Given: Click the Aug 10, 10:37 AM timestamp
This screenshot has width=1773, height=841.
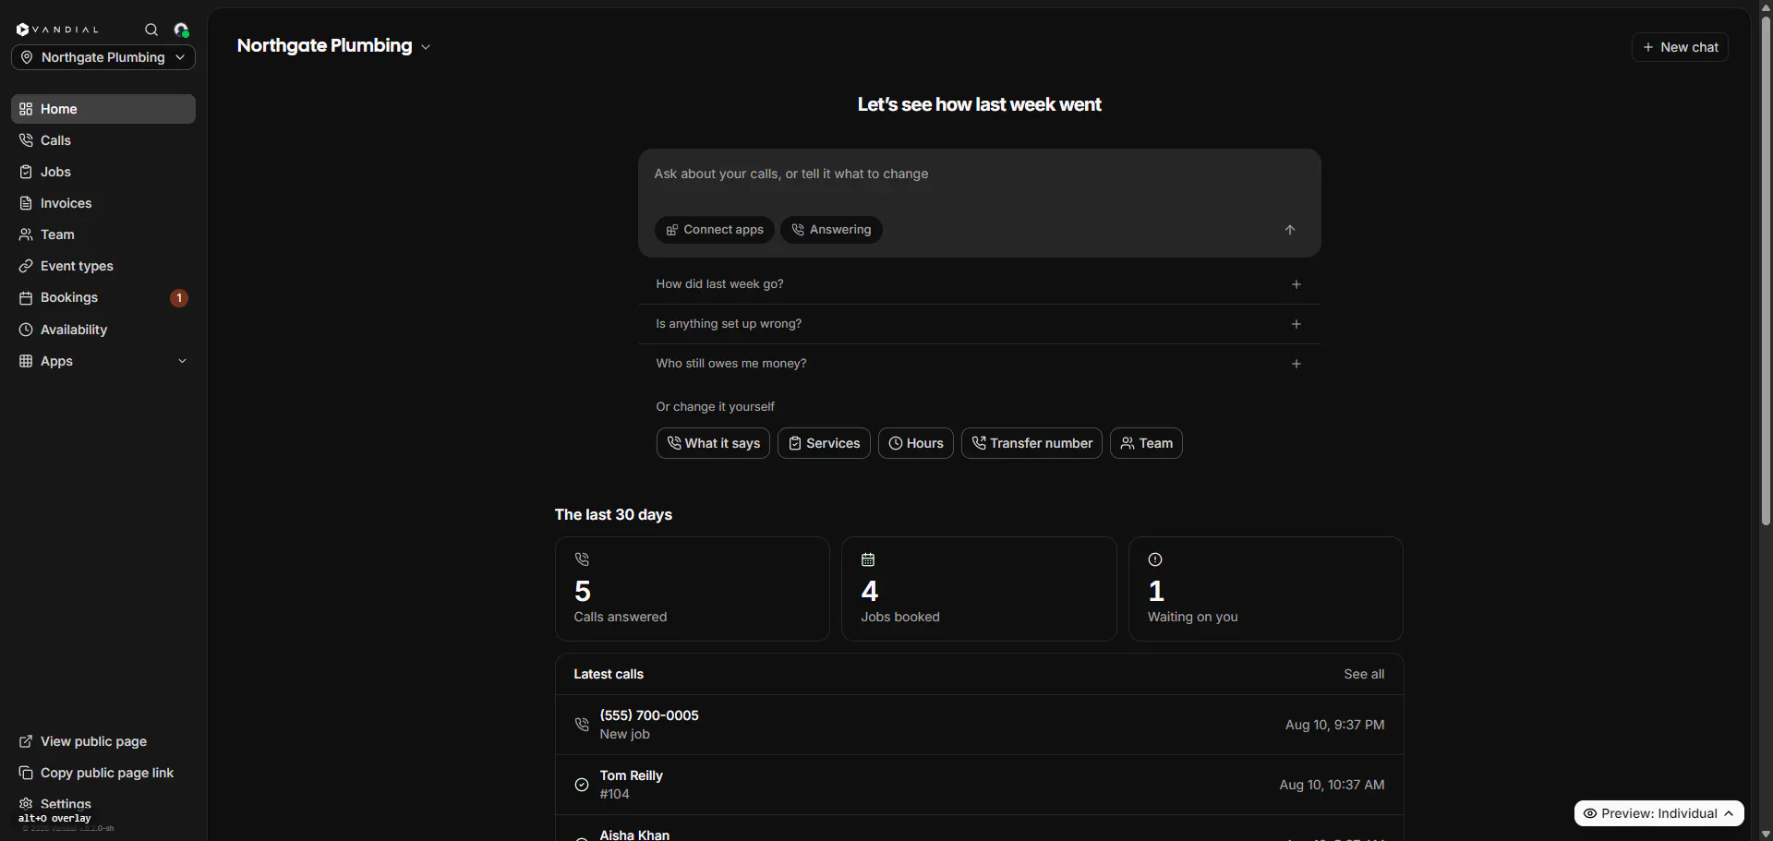Looking at the screenshot, I should pyautogui.click(x=1332, y=785).
